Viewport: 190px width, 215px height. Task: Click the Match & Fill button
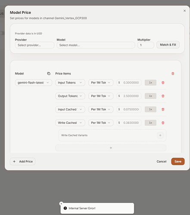168,45
